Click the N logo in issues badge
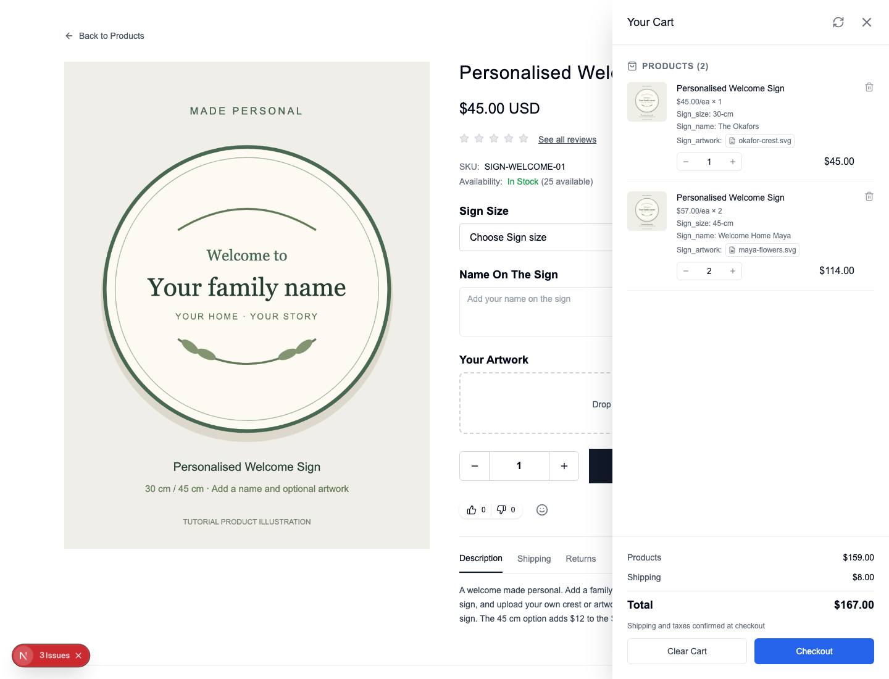 23,656
